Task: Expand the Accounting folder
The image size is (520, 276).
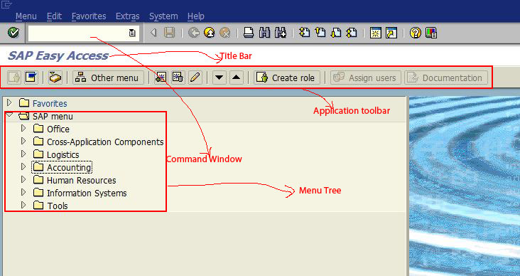Action: pos(23,166)
